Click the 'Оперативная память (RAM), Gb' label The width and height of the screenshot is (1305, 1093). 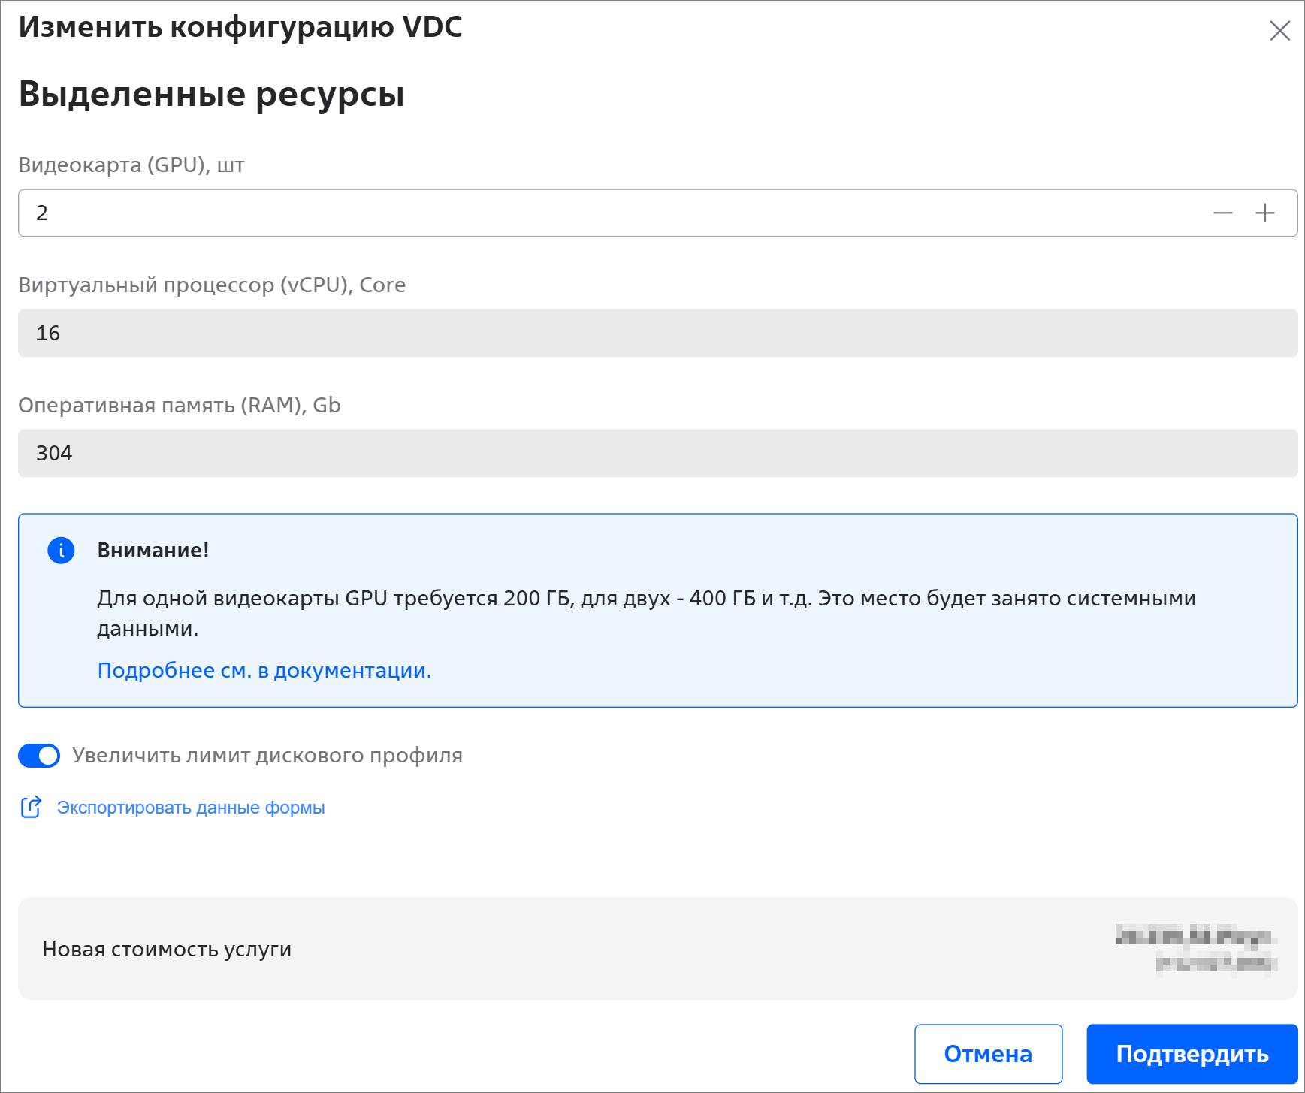click(180, 406)
